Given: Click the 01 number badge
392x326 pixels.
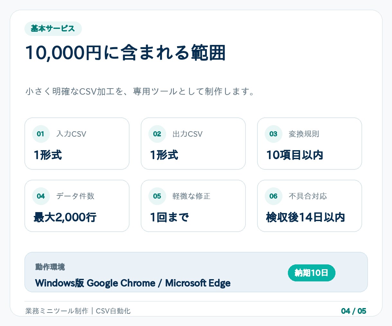Looking at the screenshot, I should tap(41, 134).
